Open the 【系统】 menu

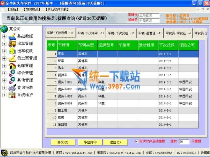(x=13, y=10)
